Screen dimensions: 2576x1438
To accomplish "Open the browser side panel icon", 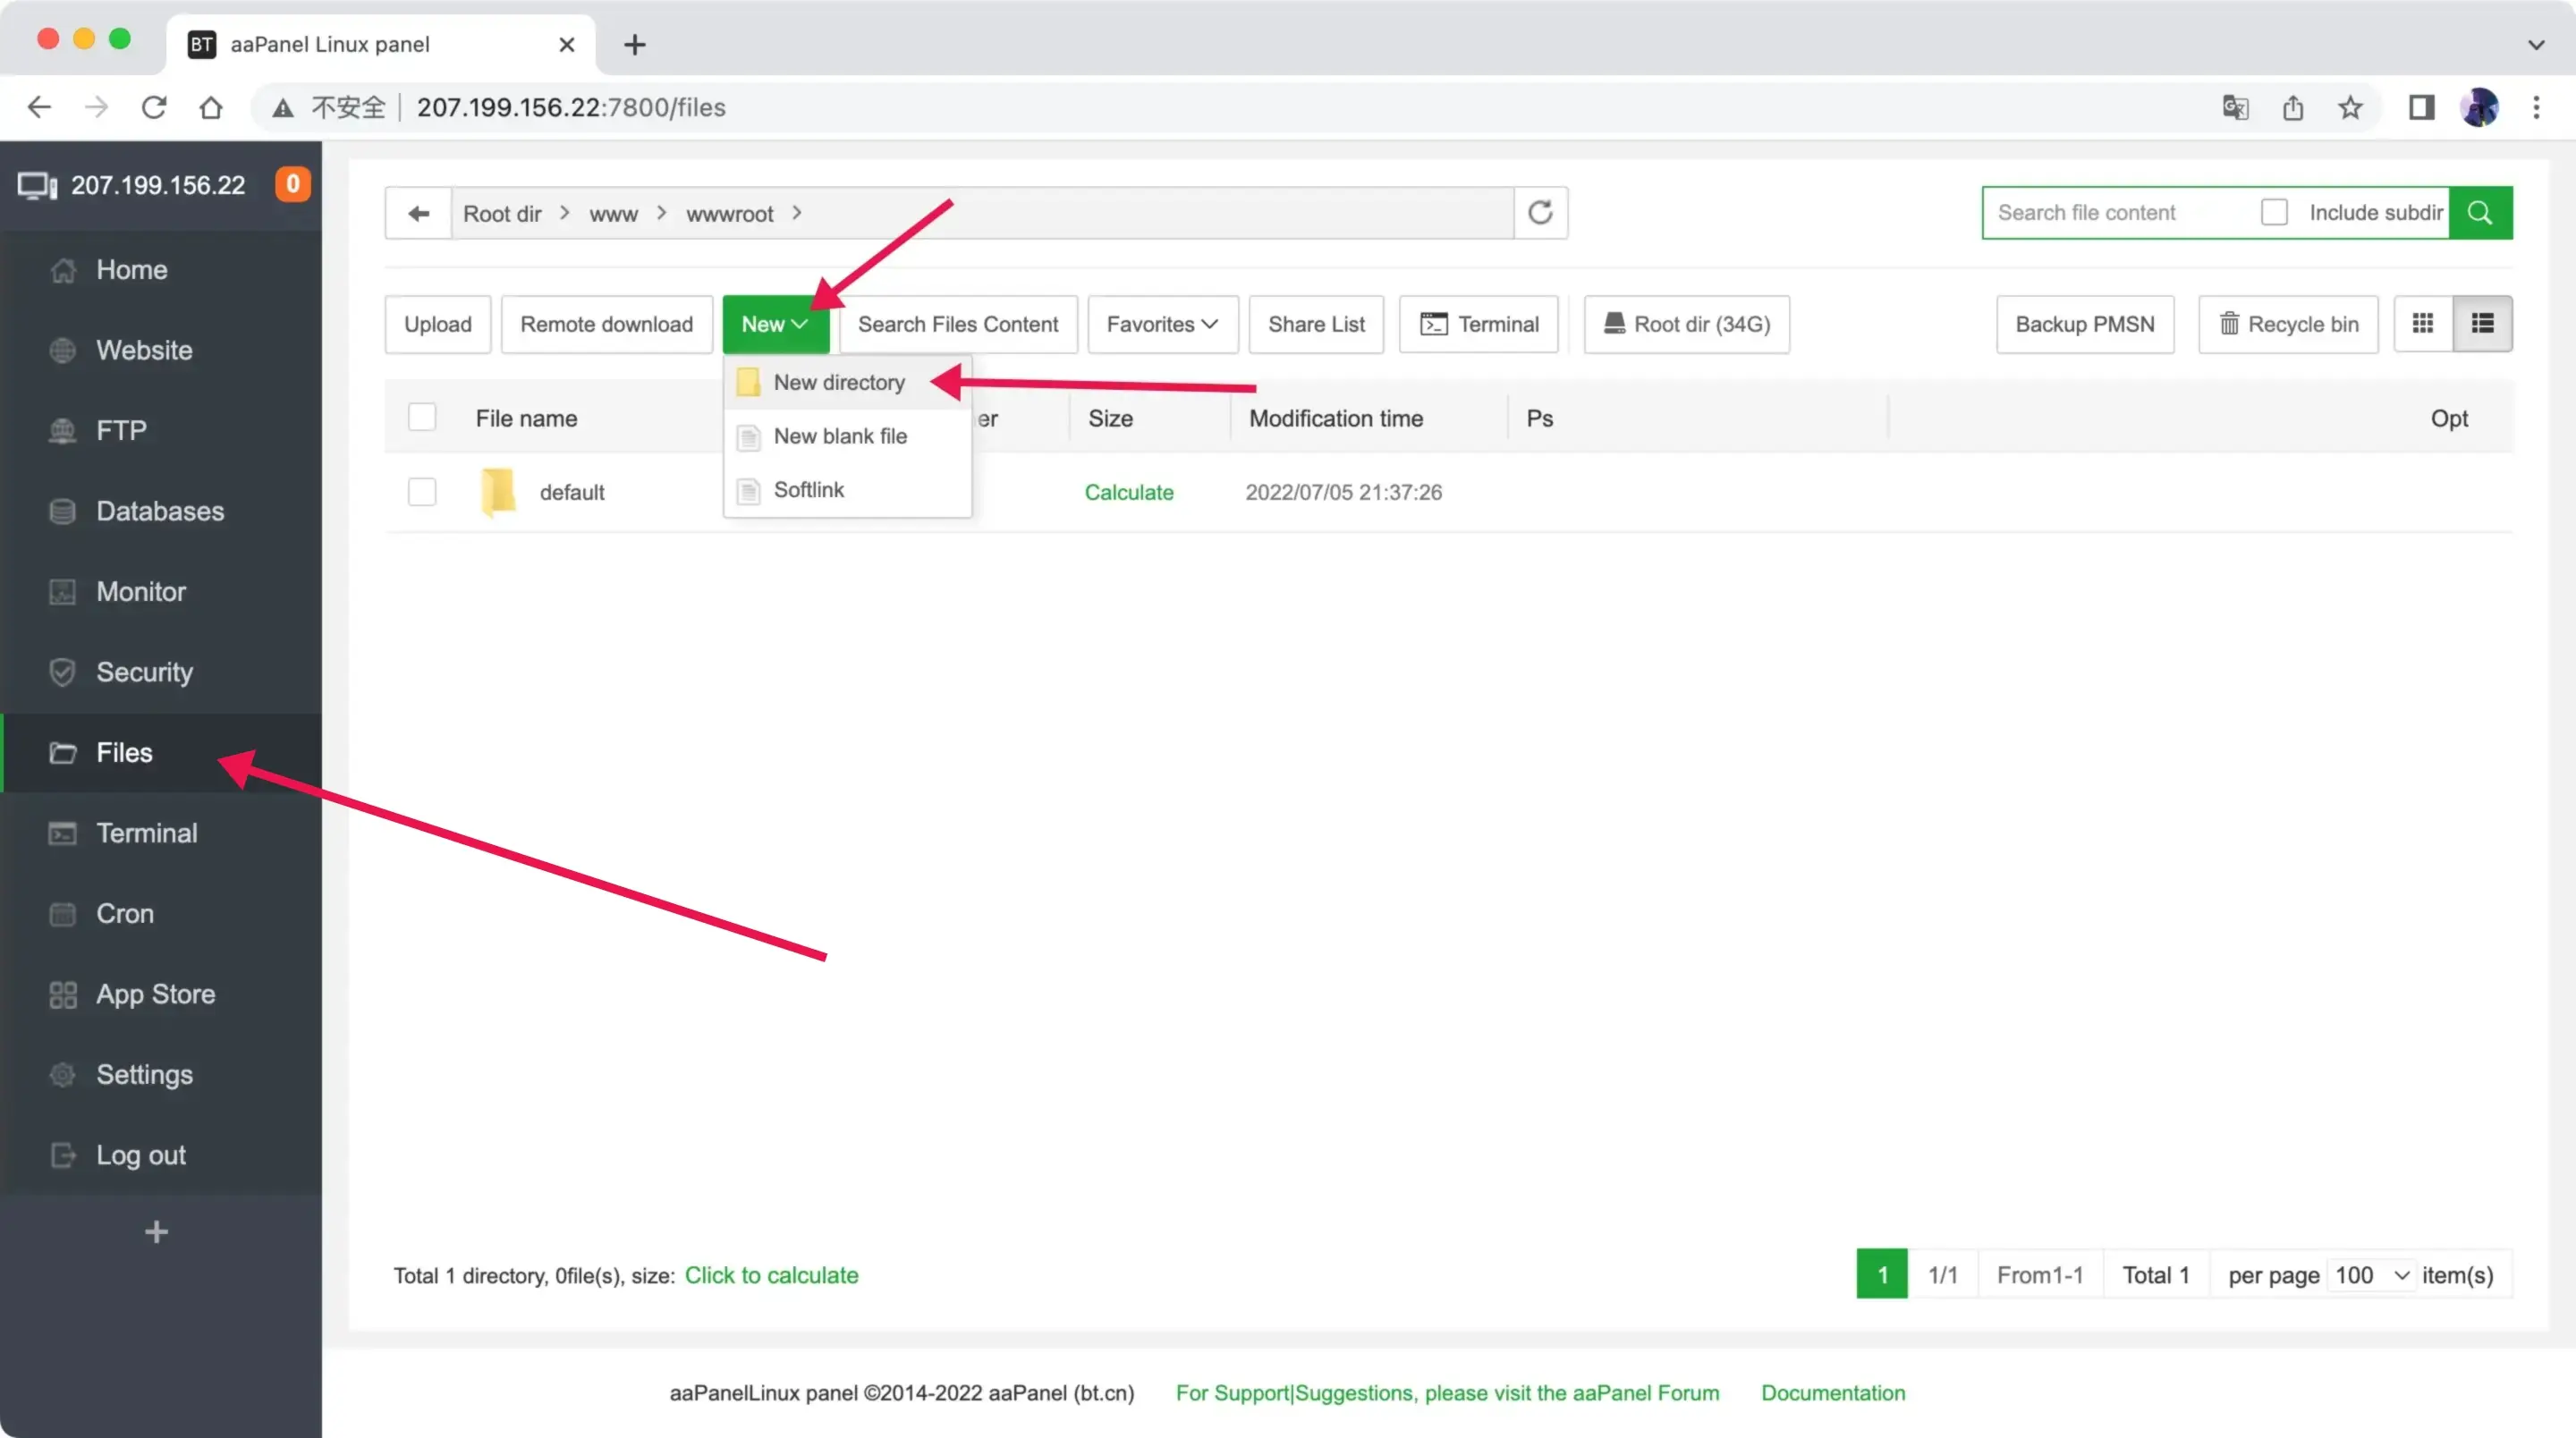I will 2421,107.
